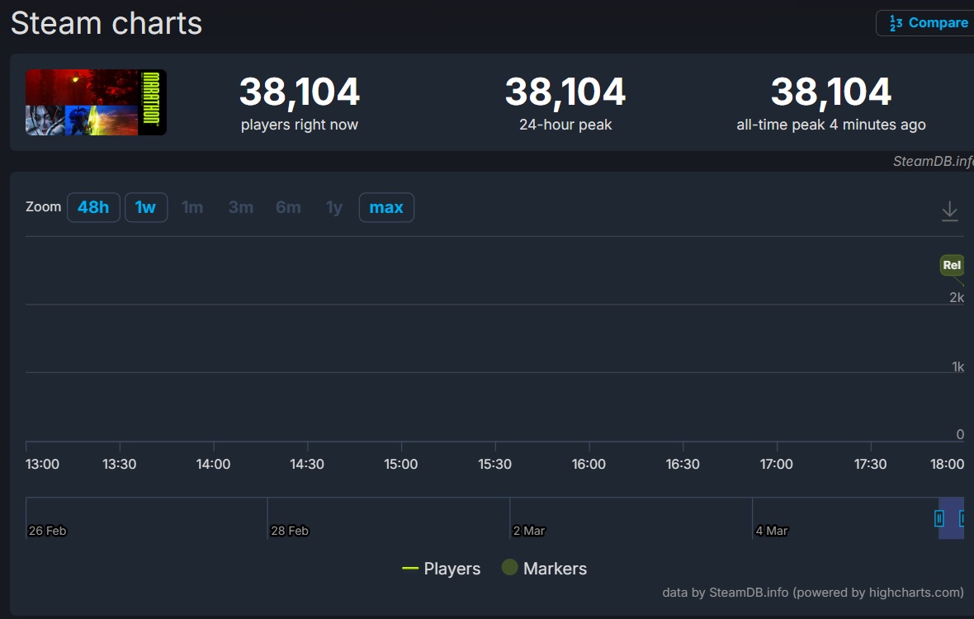This screenshot has width=974, height=619.
Task: Open the highcharts.com credit link
Action: [x=813, y=593]
